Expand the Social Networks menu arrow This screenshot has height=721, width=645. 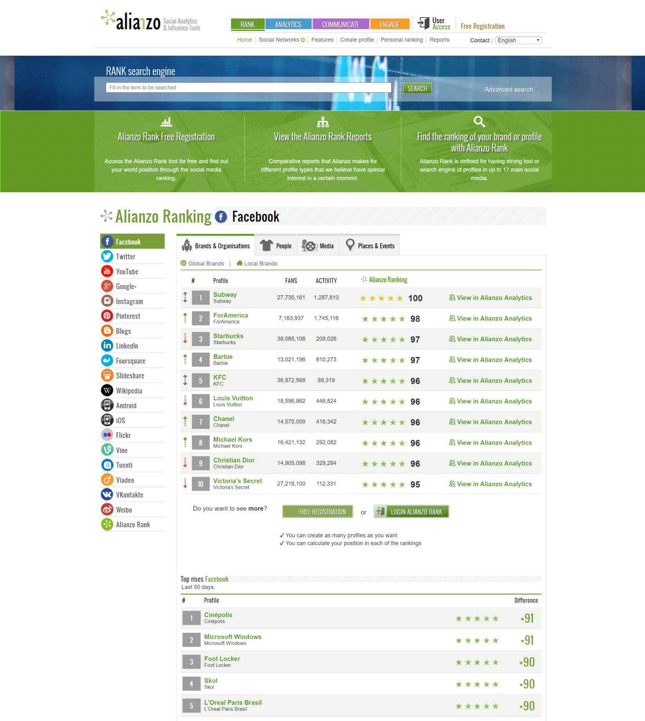pyautogui.click(x=303, y=40)
